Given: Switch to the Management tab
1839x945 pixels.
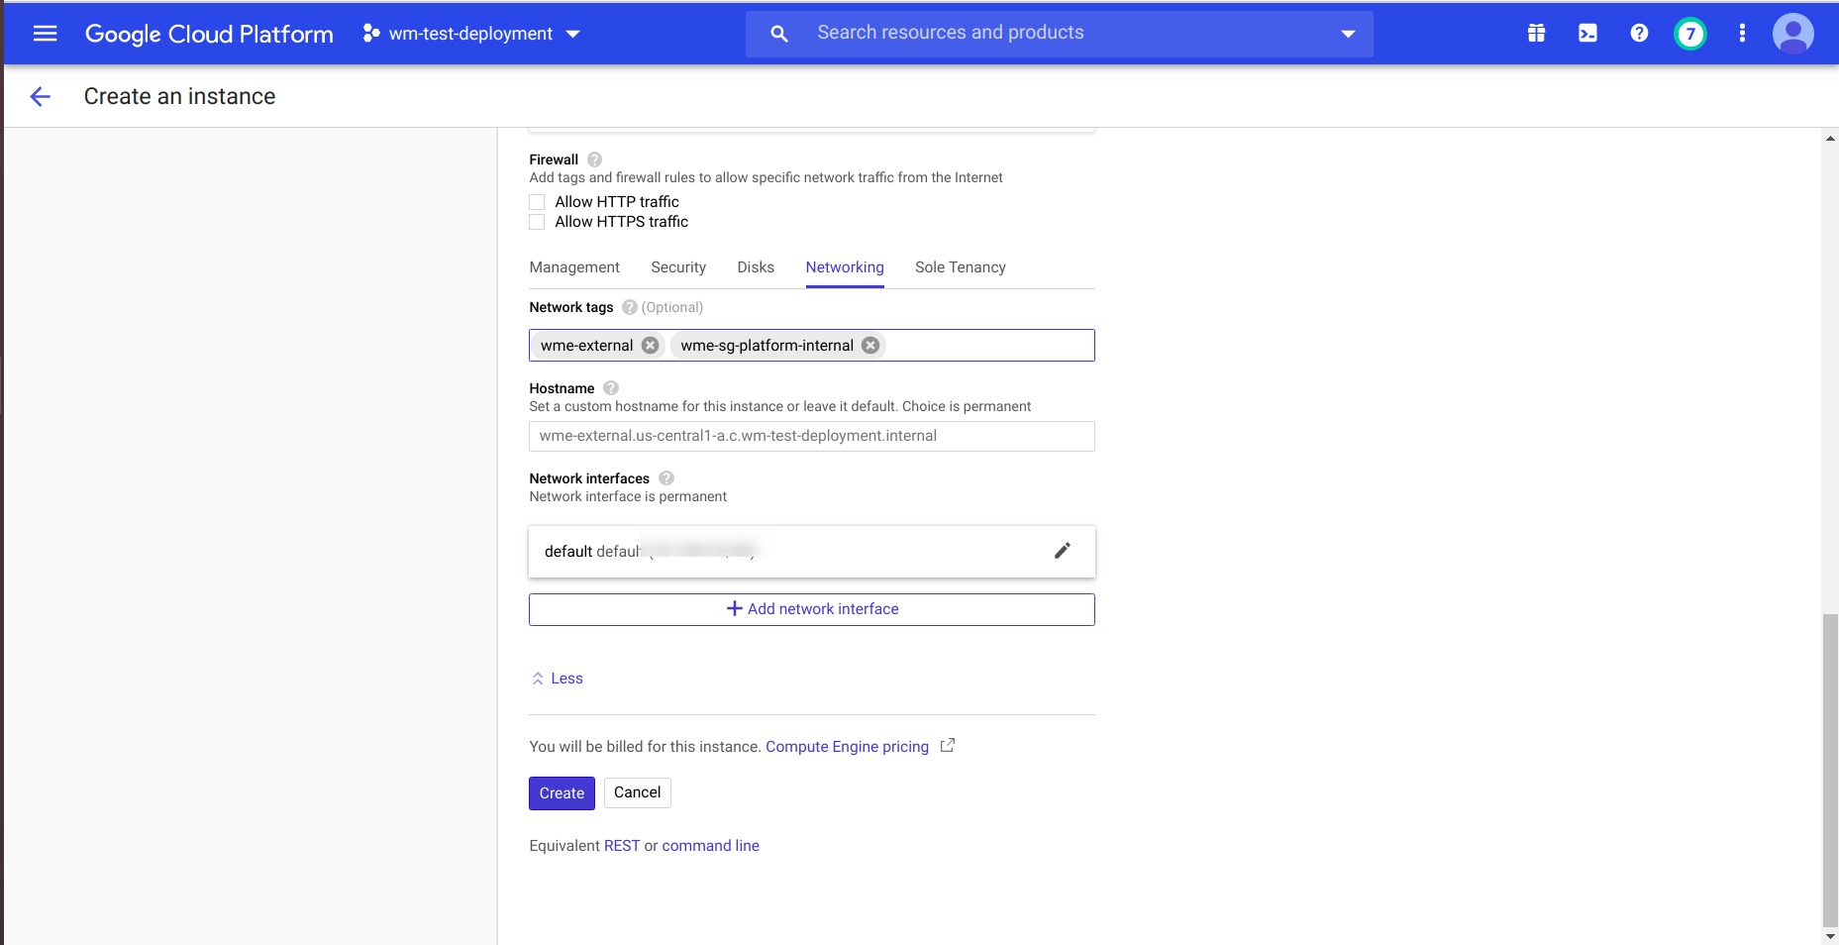Looking at the screenshot, I should tap(574, 267).
